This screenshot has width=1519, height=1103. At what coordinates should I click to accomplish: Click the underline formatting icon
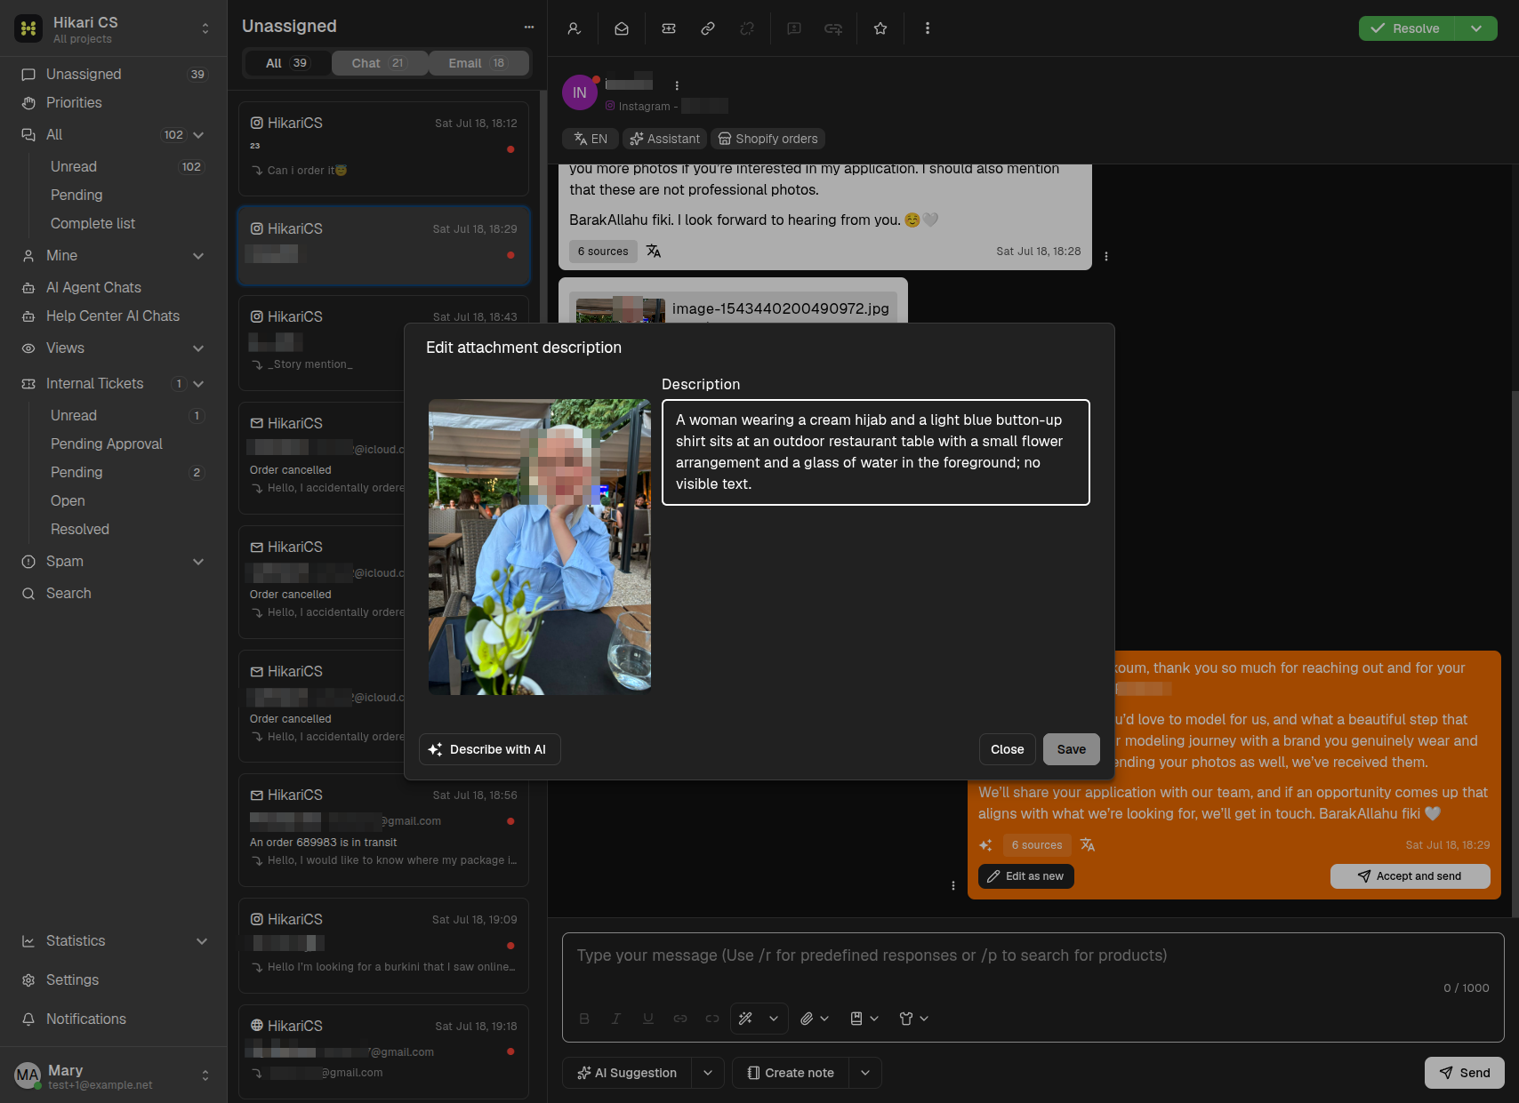point(648,1019)
